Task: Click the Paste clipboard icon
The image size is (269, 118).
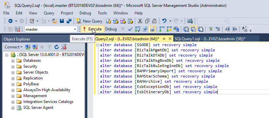Action: tap(154, 21)
